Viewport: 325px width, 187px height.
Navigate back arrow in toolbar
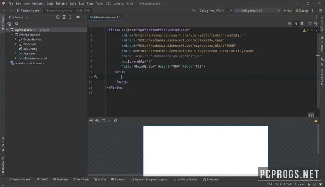(x=4, y=10)
